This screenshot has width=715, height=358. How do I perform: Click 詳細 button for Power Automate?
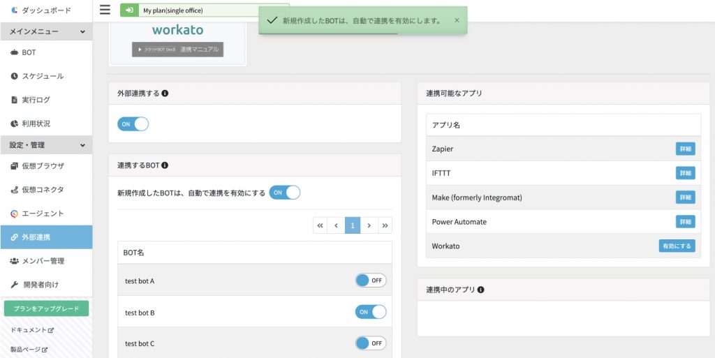pos(686,222)
